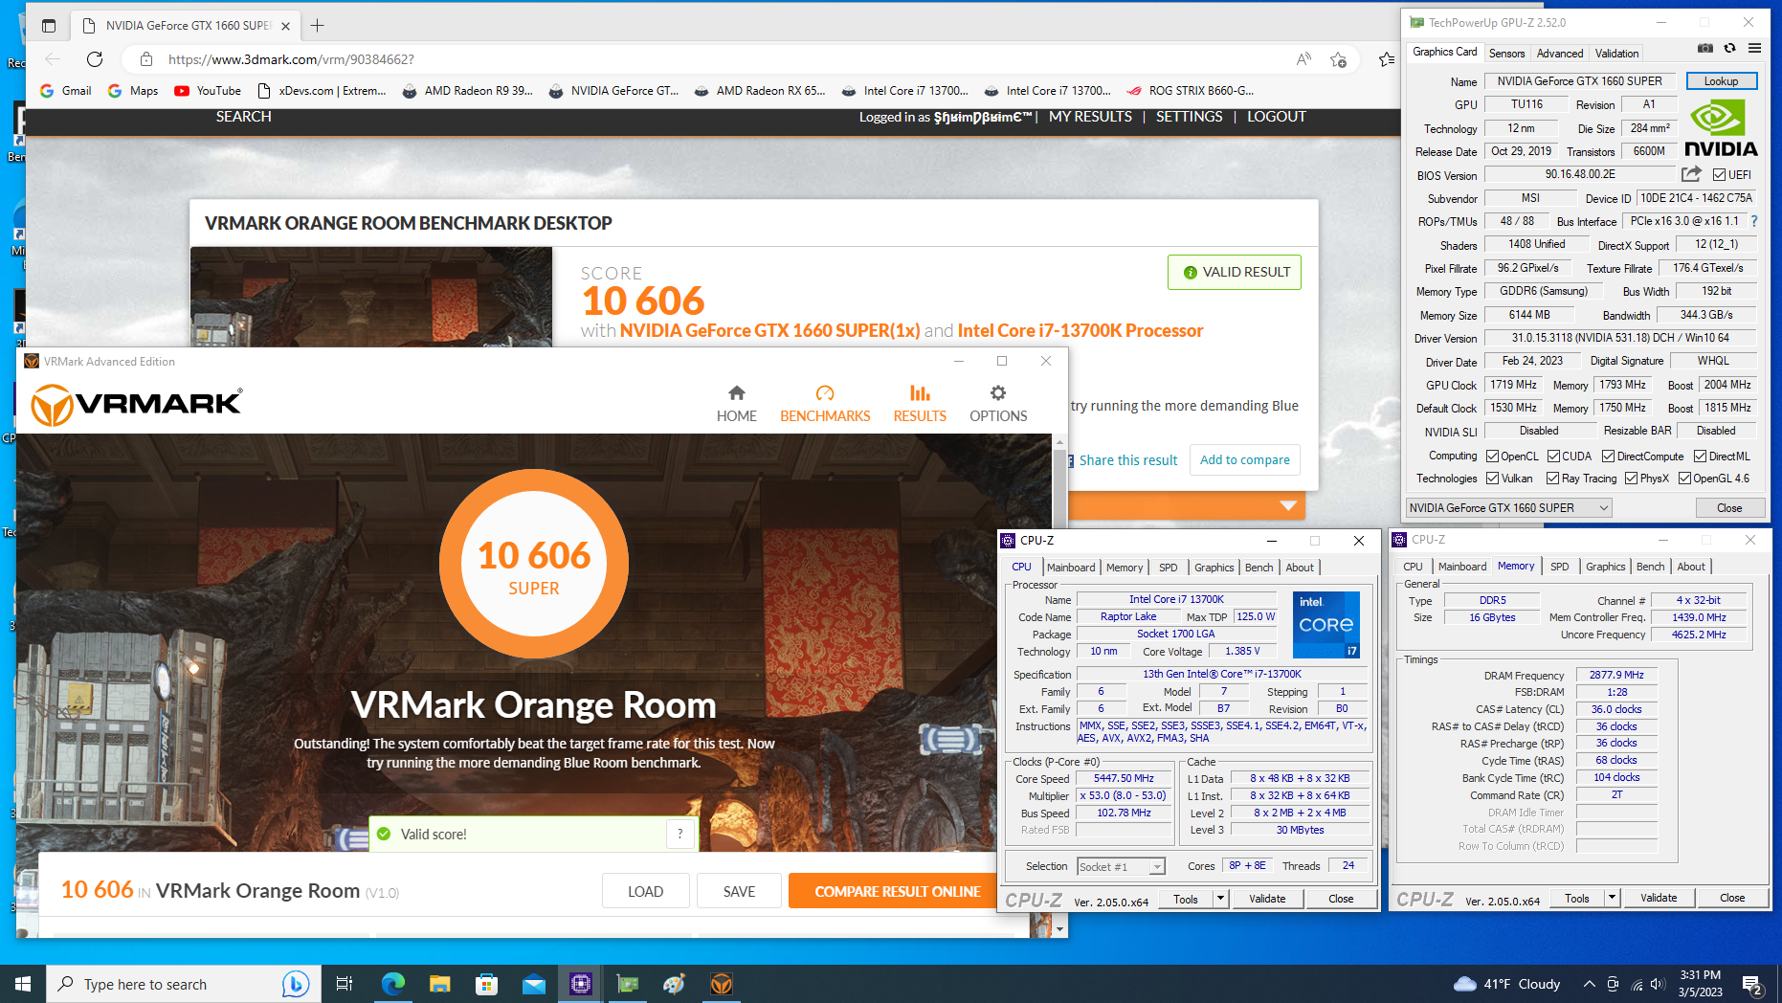Screen dimensions: 1782x1003
Task: Click the Lookup button in GPU-Z
Action: (x=1721, y=81)
